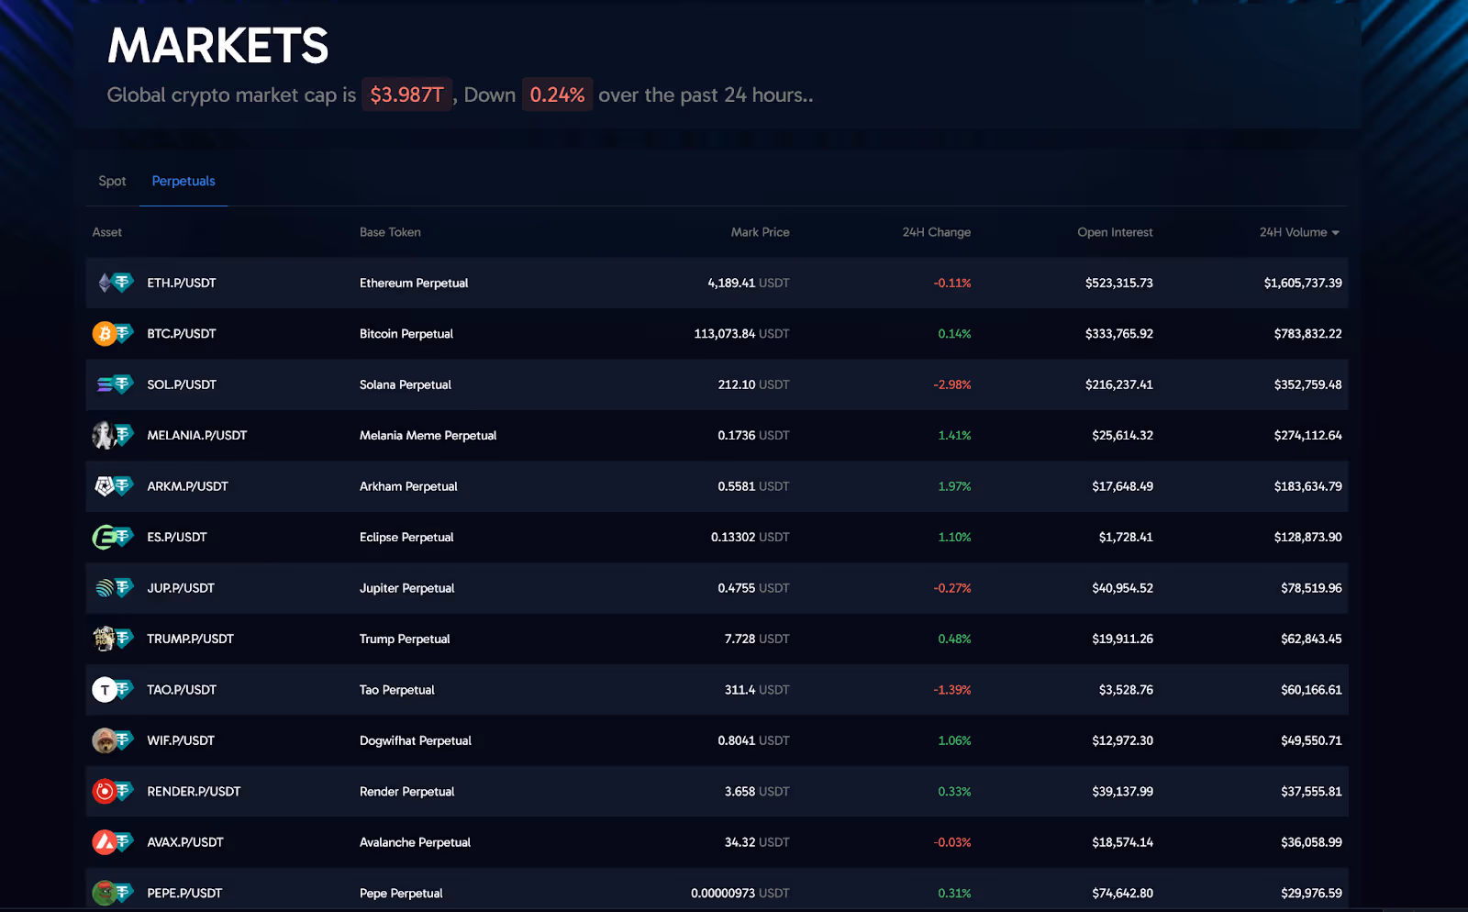Click the MARKETS page heading
Viewport: 1468px width, 912px height.
click(217, 45)
